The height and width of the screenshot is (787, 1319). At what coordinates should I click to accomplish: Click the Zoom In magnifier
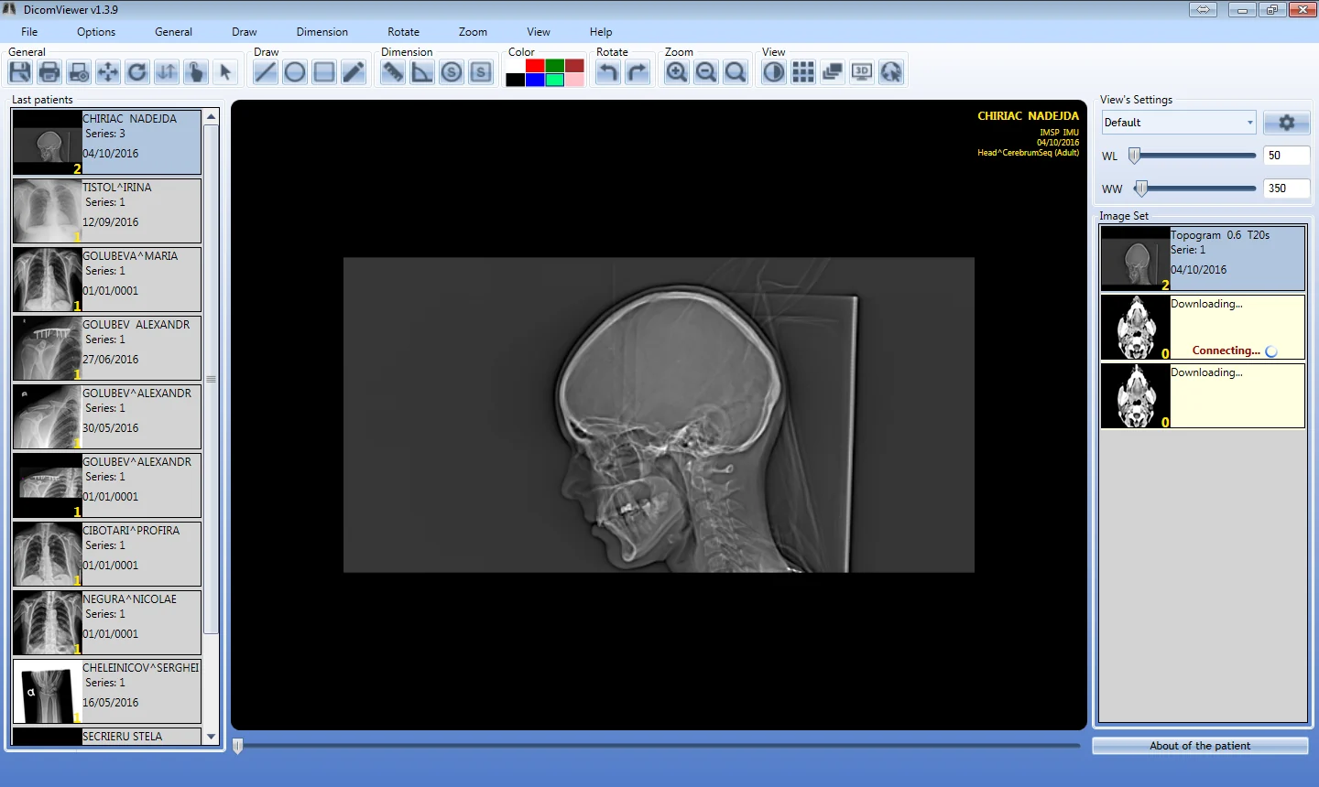click(677, 72)
